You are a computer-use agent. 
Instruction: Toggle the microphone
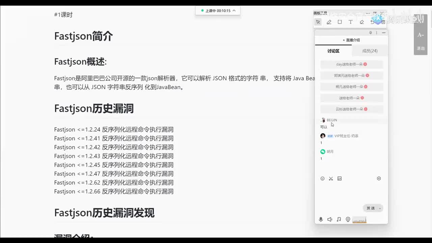[x=321, y=219]
